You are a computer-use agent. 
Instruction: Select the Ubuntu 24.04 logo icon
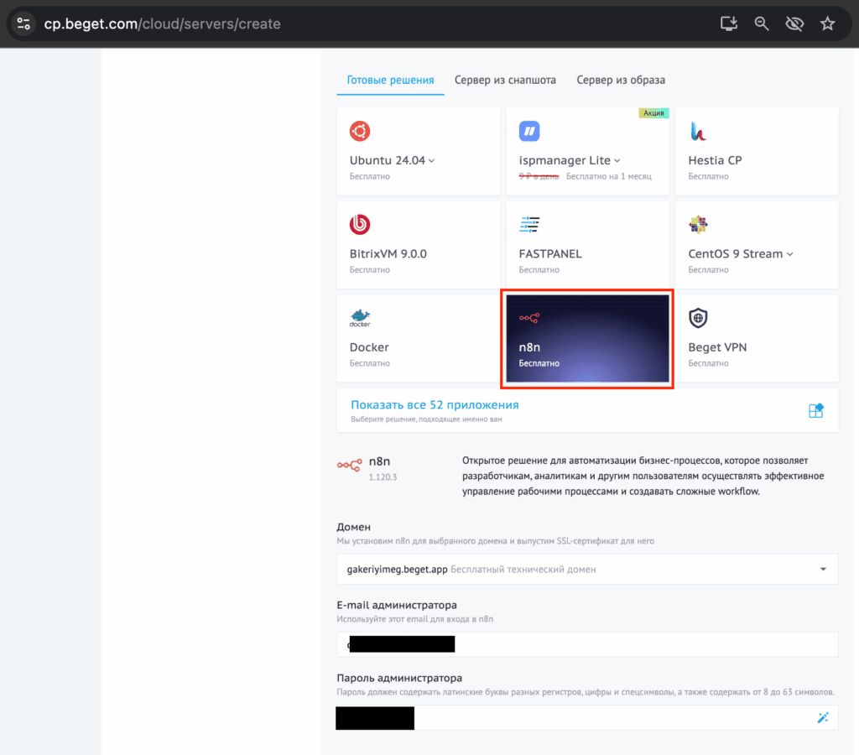pyautogui.click(x=360, y=131)
